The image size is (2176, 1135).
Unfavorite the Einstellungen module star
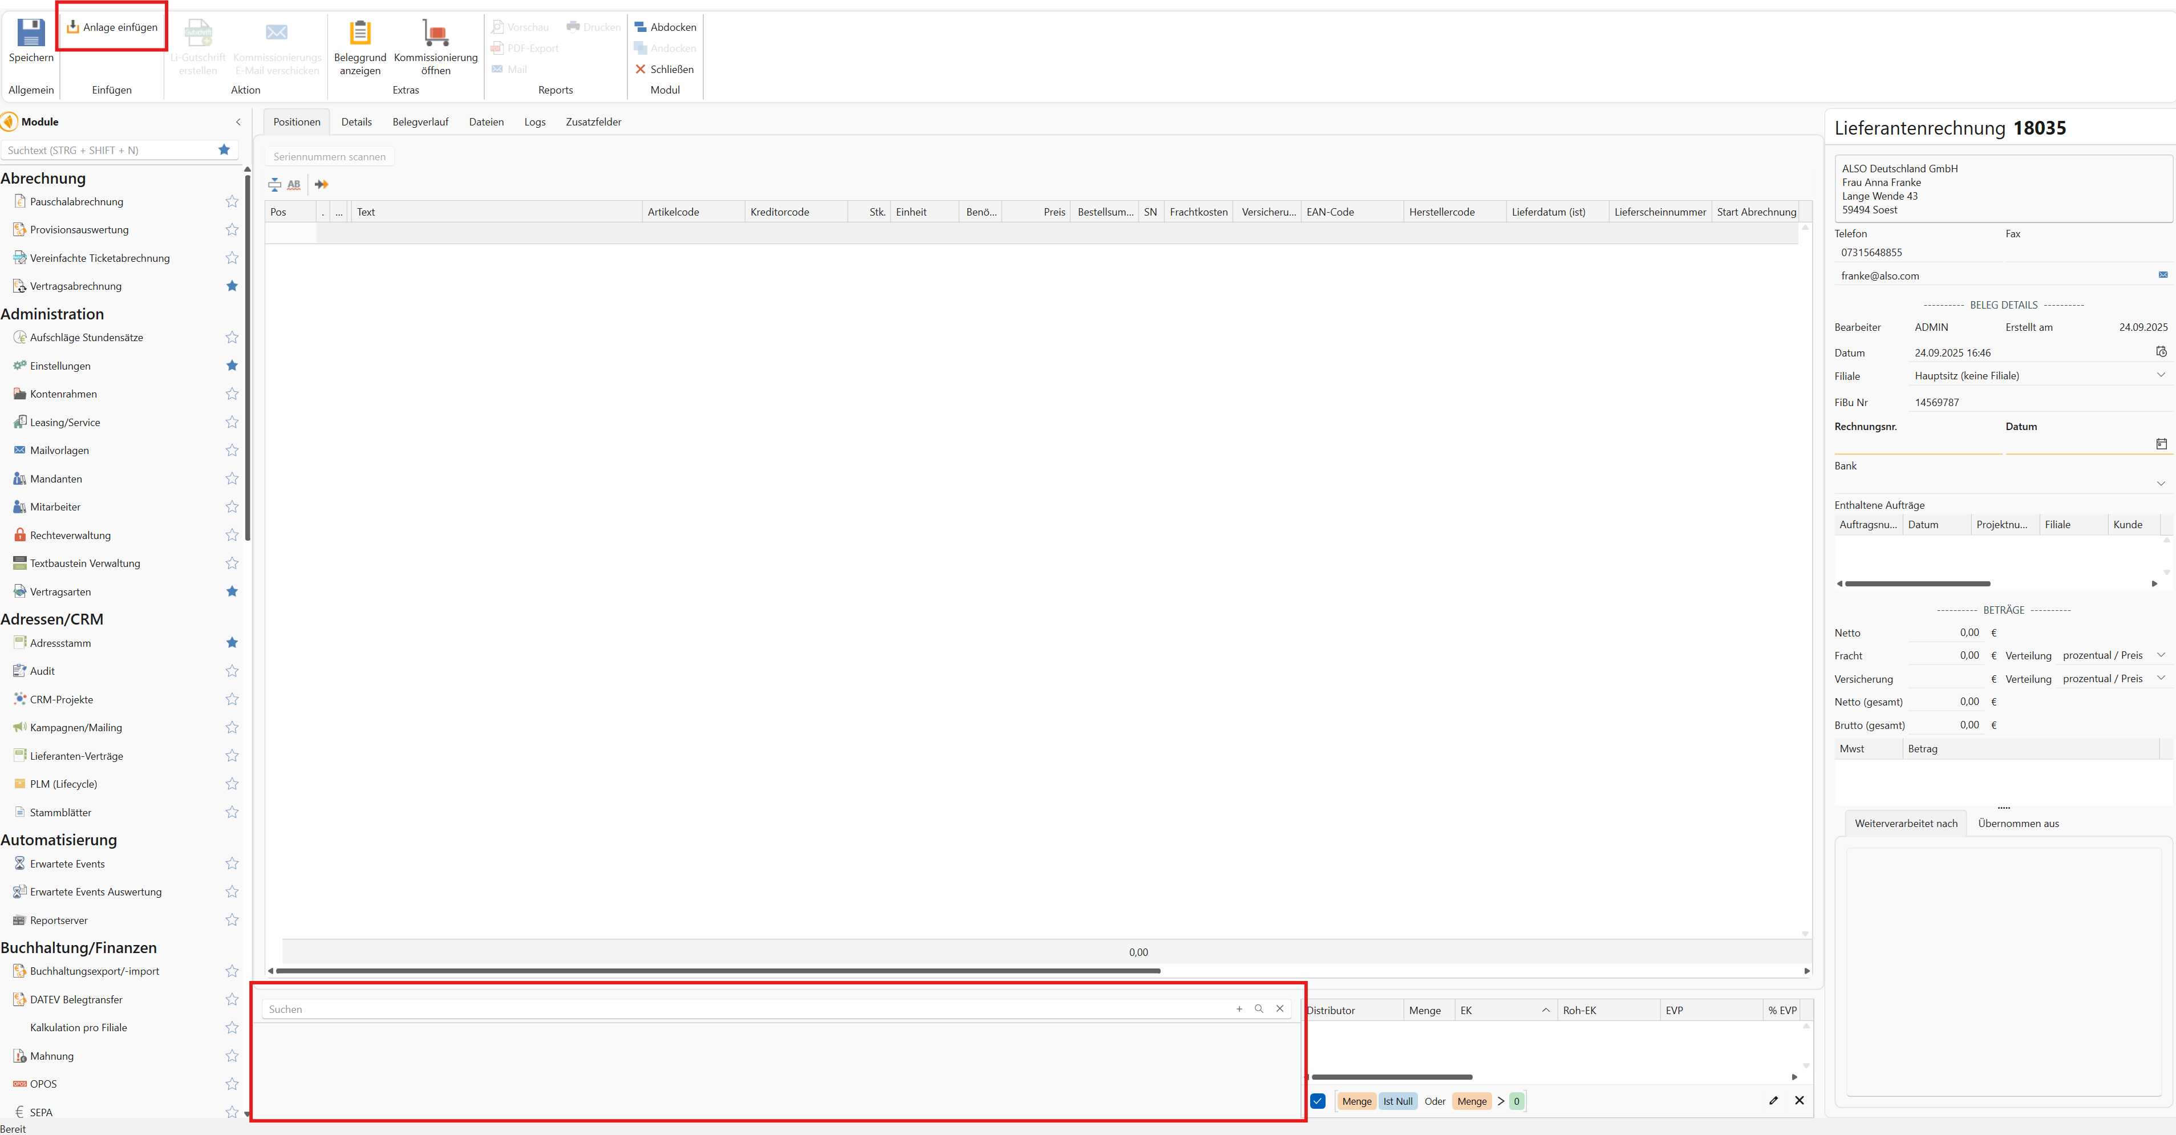click(x=232, y=366)
